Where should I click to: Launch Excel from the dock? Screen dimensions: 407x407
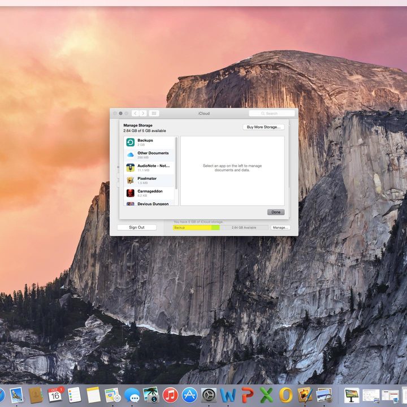tap(266, 395)
